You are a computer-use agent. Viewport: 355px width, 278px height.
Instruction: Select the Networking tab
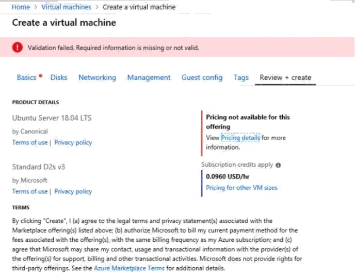coord(97,77)
